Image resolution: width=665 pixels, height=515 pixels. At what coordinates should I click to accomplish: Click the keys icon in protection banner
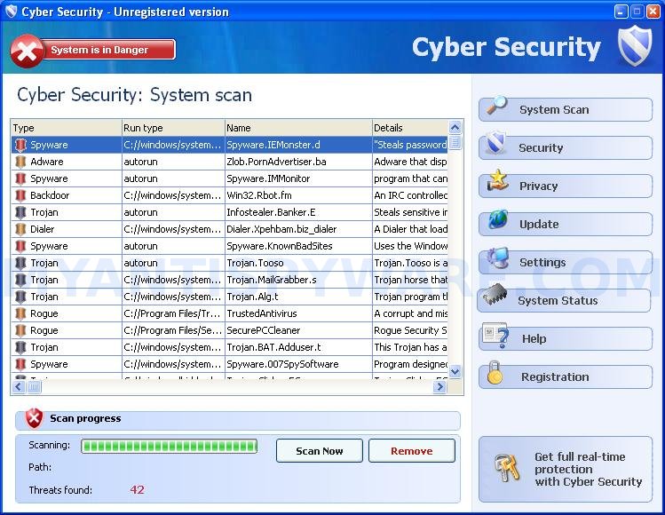(507, 467)
